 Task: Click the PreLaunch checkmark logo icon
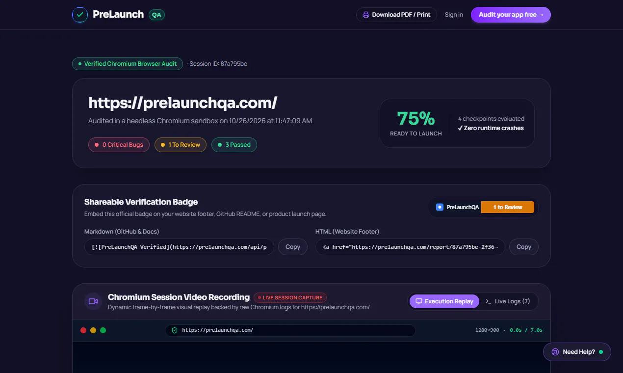(x=80, y=15)
